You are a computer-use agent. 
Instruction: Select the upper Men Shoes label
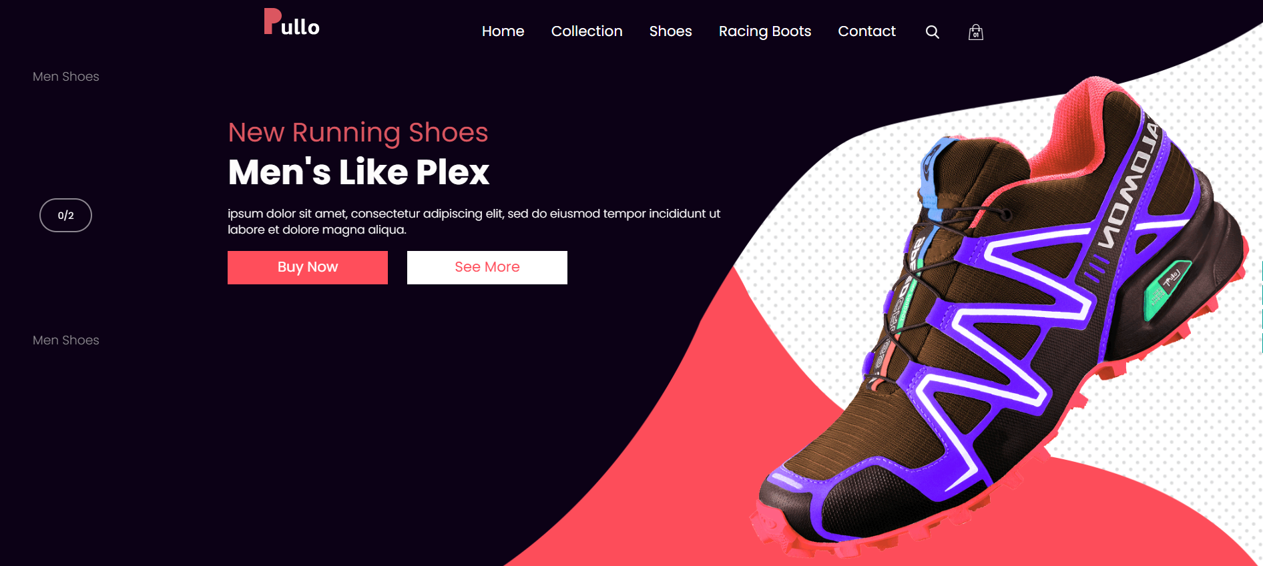point(66,77)
